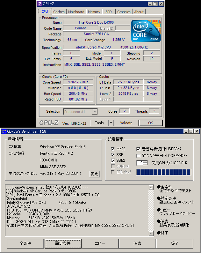This screenshot has width=201, height=253.
Task: Toggle the SSE checkbox
Action: click(x=113, y=155)
